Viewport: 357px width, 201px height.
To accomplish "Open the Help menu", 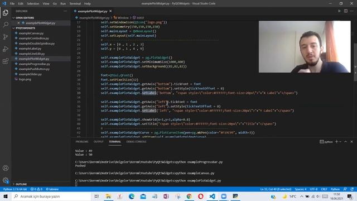I will click(x=88, y=4).
